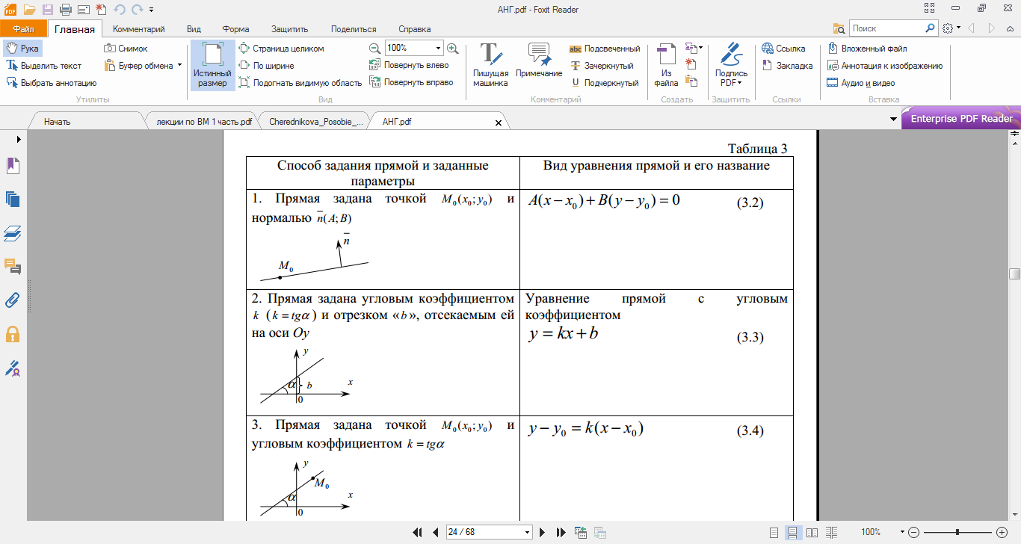Close the АНГ.pdf document tab
This screenshot has height=544, width=1021.
point(499,121)
